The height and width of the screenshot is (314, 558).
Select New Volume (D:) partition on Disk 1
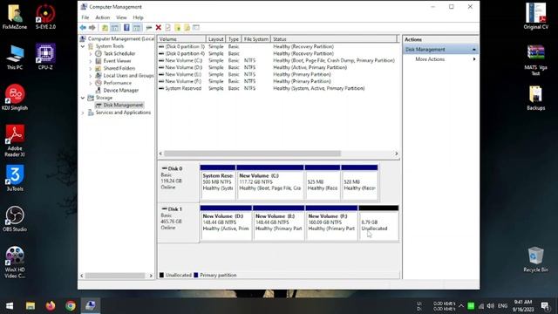click(x=226, y=223)
